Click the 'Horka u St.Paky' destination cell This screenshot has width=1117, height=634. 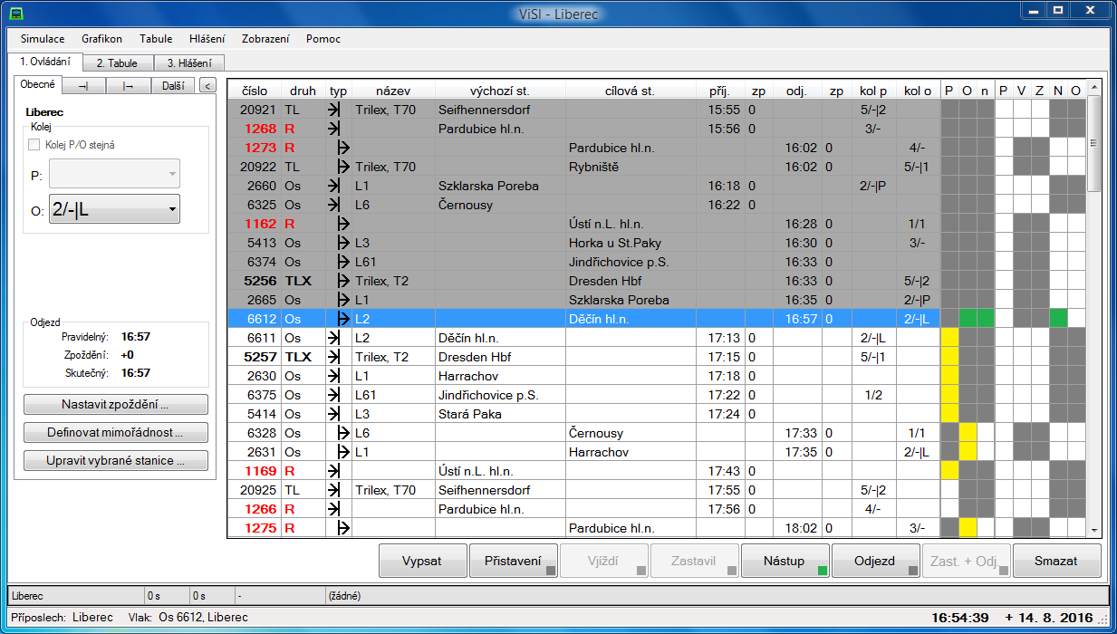coord(631,243)
